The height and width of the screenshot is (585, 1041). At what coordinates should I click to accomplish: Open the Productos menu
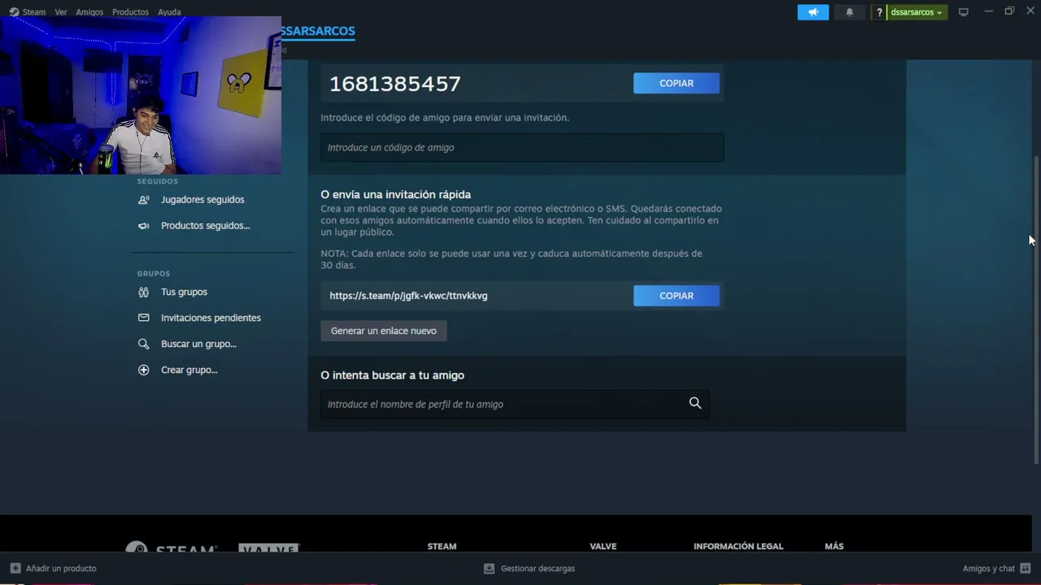[x=130, y=12]
